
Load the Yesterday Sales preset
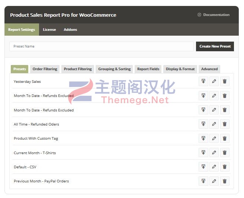pyautogui.click(x=203, y=81)
